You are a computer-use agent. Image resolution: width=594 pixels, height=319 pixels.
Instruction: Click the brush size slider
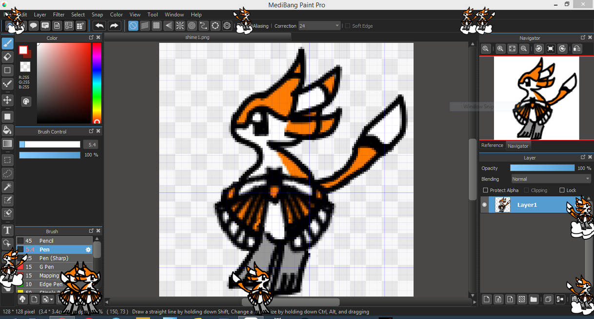(x=50, y=144)
